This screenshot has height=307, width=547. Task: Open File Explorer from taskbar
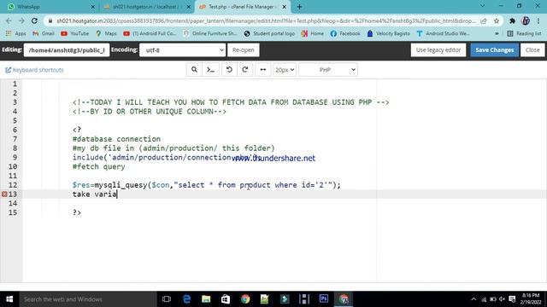pyautogui.click(x=206, y=299)
